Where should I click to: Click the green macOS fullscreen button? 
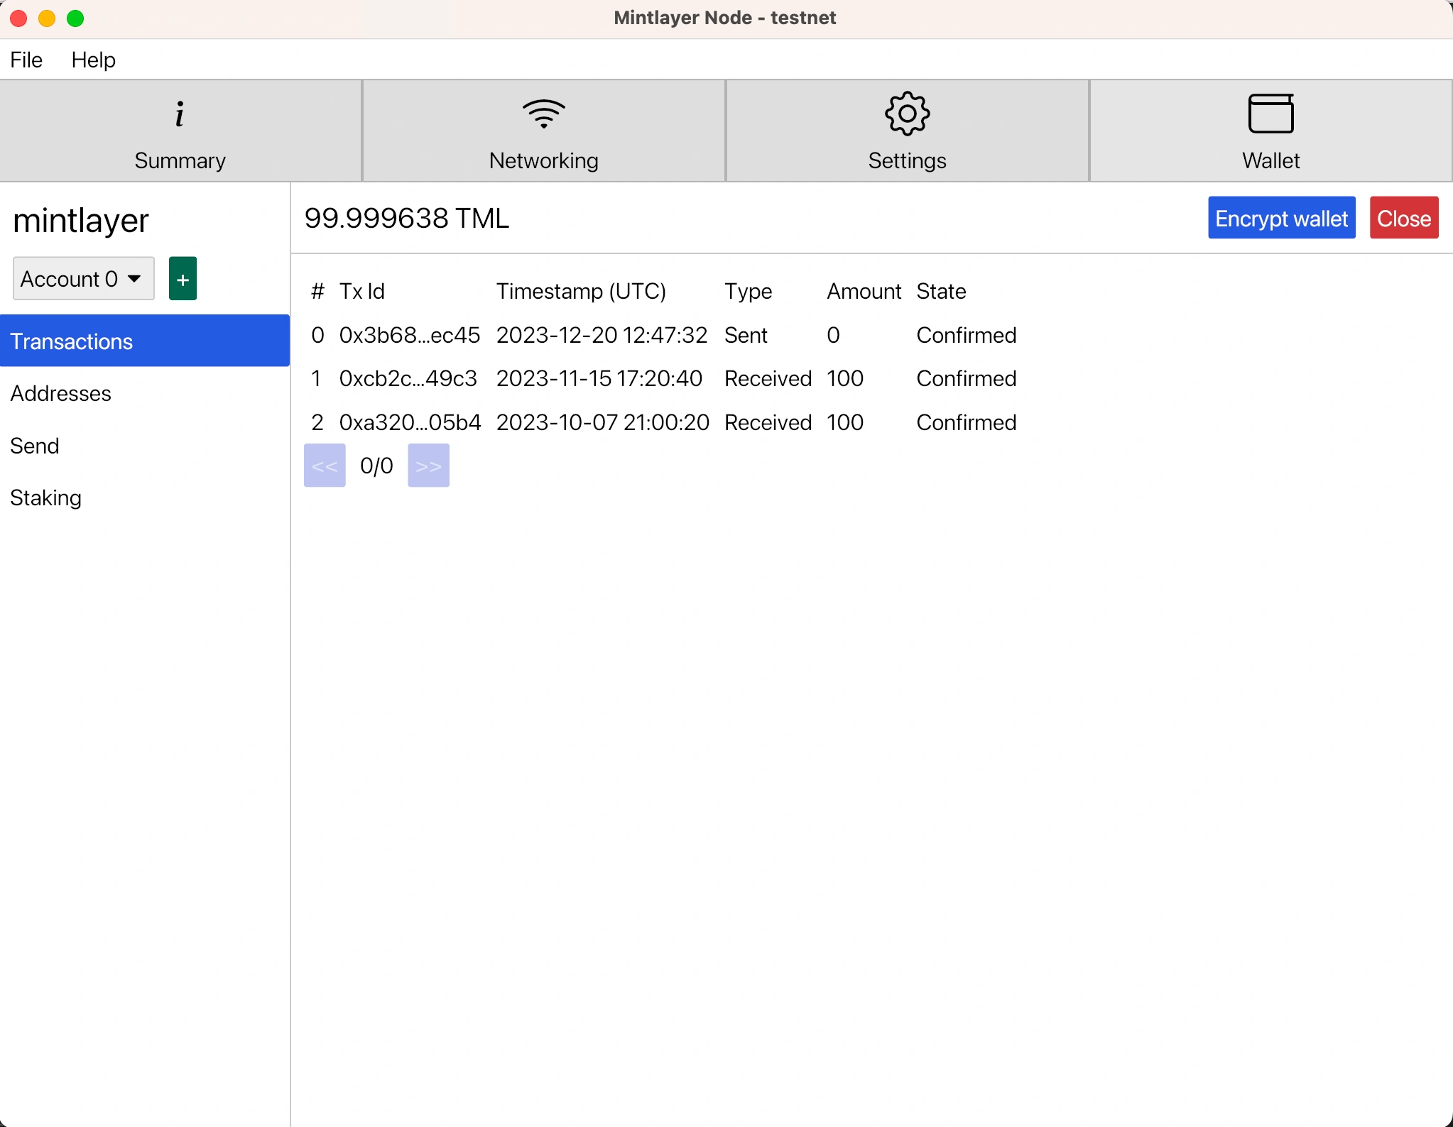tap(75, 18)
